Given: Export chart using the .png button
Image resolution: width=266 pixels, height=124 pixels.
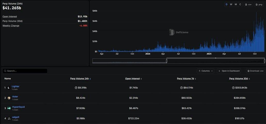Looking at the screenshot, I should point(259,4).
